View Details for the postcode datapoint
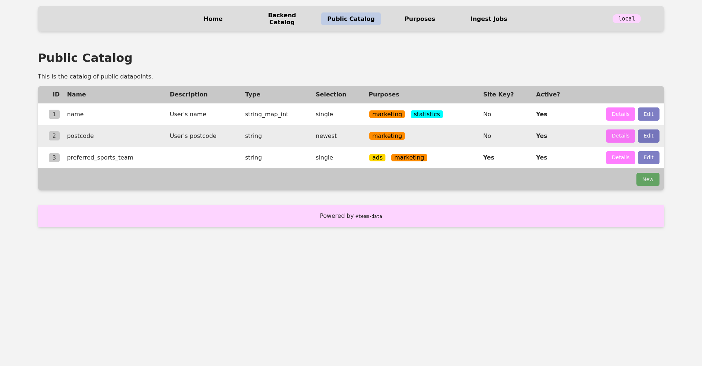The width and height of the screenshot is (702, 366). click(620, 136)
